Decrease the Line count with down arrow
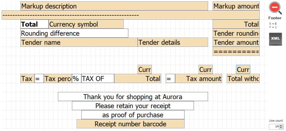Viewport: 286px width, 131px height. coord(281,127)
